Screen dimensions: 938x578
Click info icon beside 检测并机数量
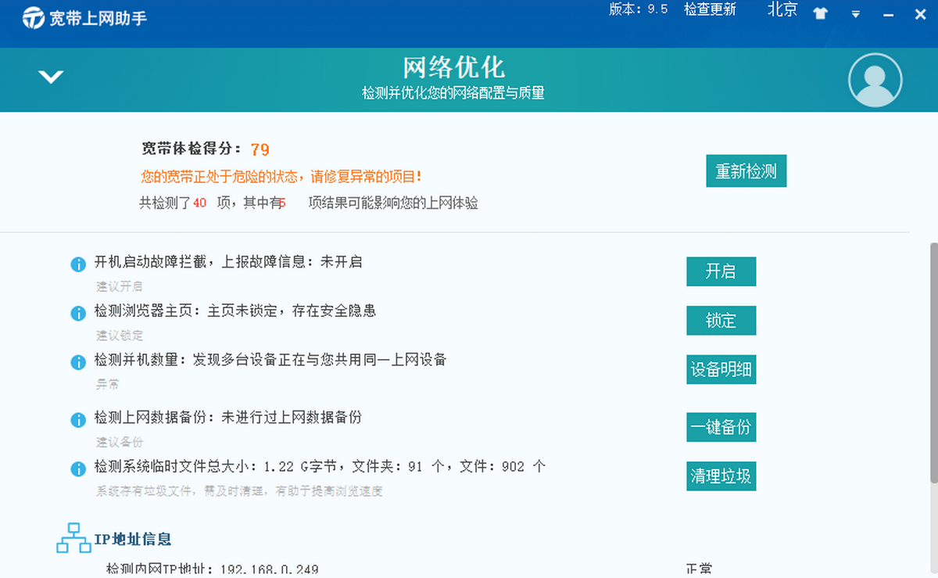(78, 362)
